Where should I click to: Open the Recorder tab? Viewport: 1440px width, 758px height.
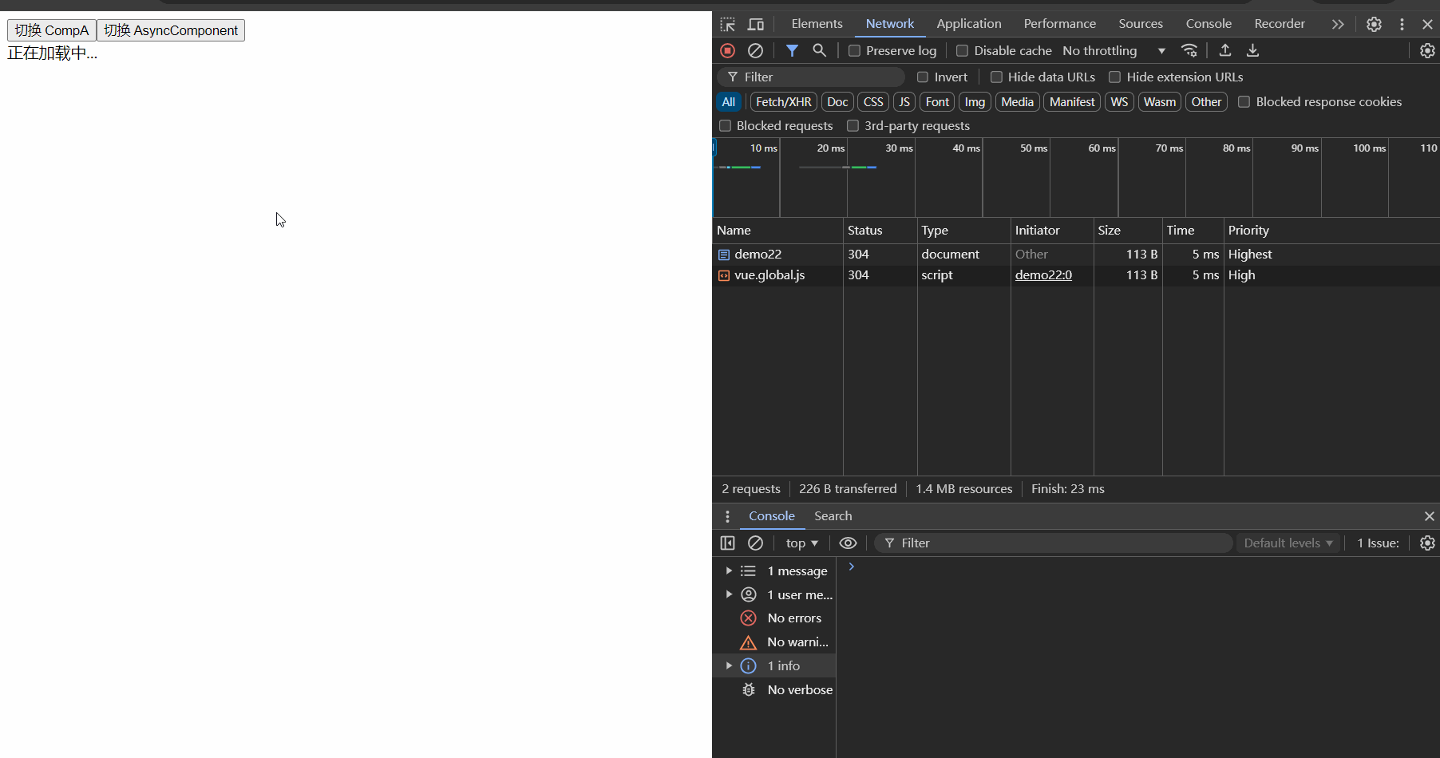pos(1280,24)
